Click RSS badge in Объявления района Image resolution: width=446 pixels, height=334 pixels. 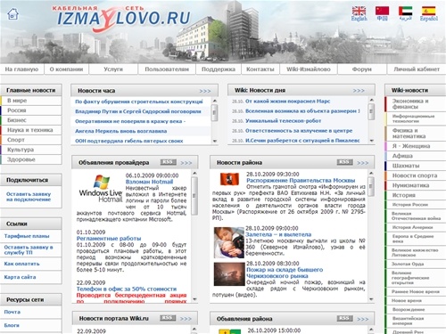pyautogui.click(x=345, y=318)
